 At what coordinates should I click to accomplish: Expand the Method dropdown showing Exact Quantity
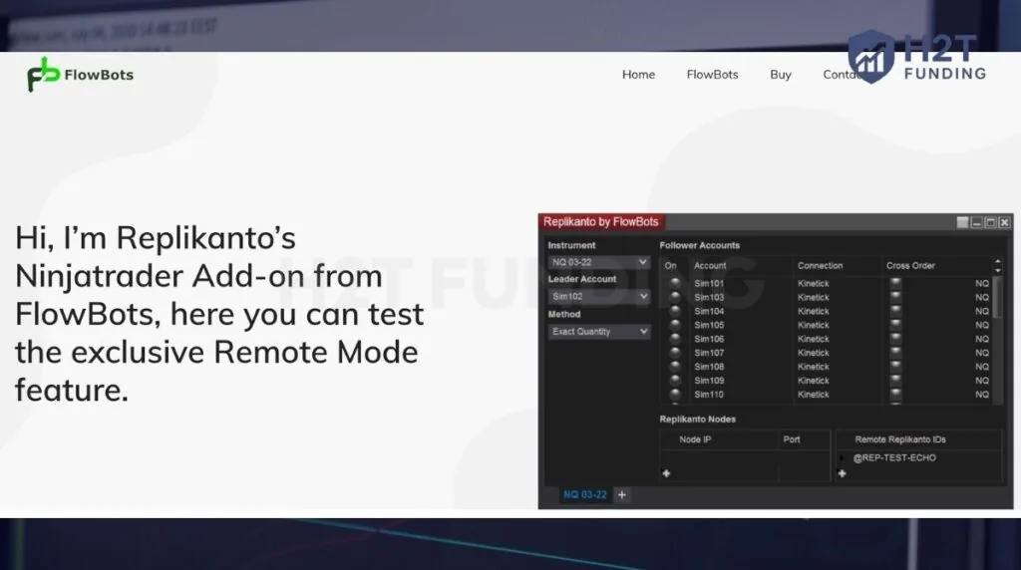point(598,331)
